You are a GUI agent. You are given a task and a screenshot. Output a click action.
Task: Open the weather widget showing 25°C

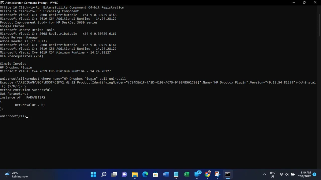[x=16, y=174]
